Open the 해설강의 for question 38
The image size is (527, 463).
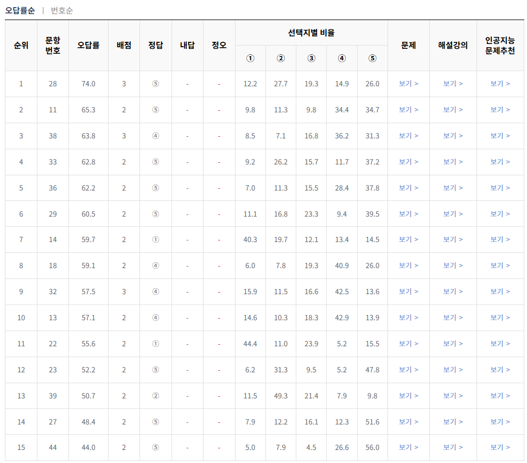point(453,136)
